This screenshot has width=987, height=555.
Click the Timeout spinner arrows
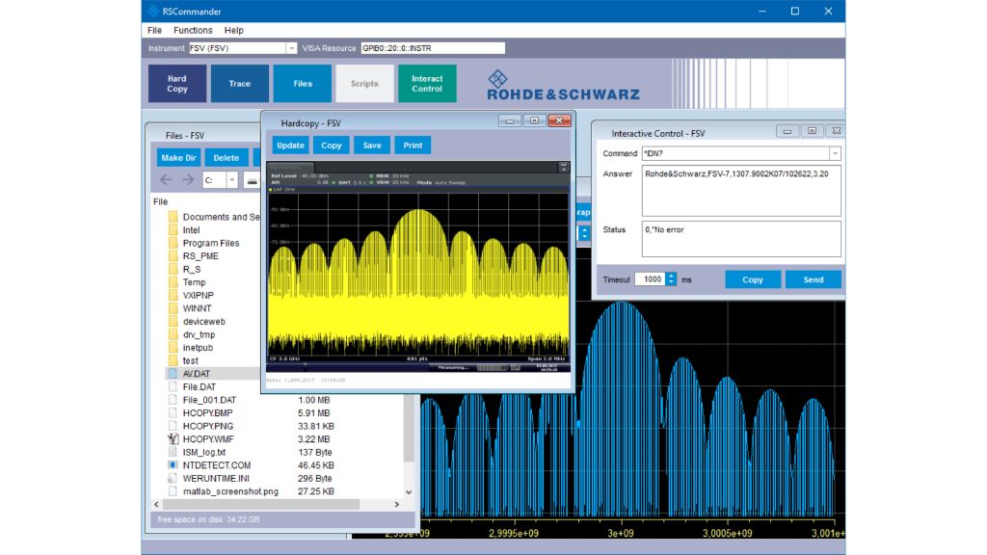click(671, 279)
